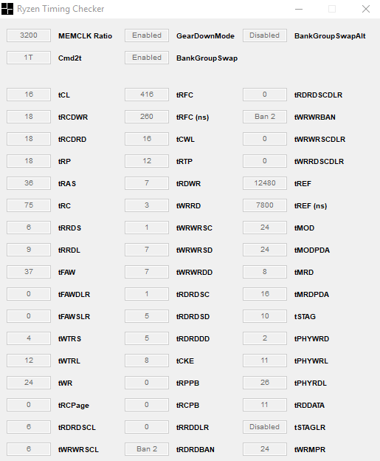The width and height of the screenshot is (380, 461).
Task: Select the tRFC value box showing 416
Action: 147,95
